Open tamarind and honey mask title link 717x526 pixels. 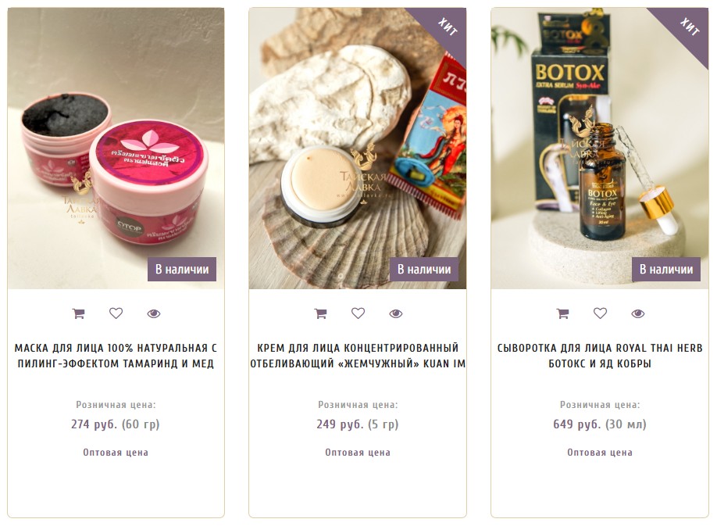pos(116,356)
